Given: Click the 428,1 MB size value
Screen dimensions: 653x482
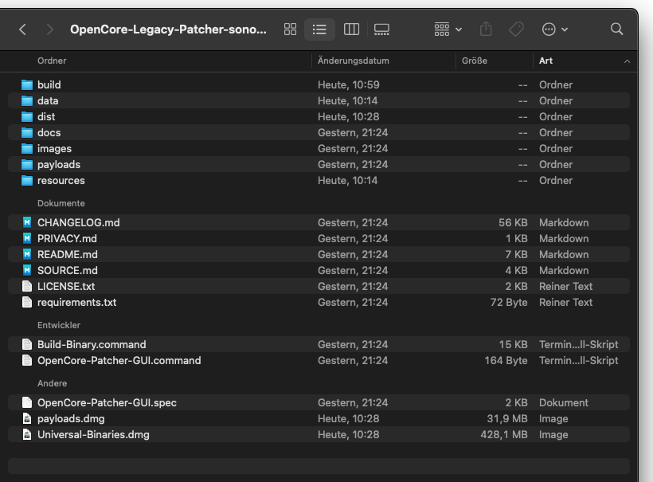Looking at the screenshot, I should click(x=504, y=434).
